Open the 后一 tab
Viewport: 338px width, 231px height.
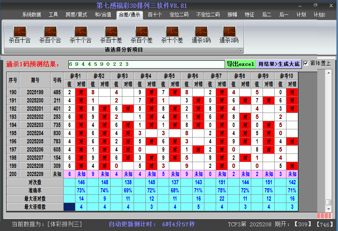point(284,15)
